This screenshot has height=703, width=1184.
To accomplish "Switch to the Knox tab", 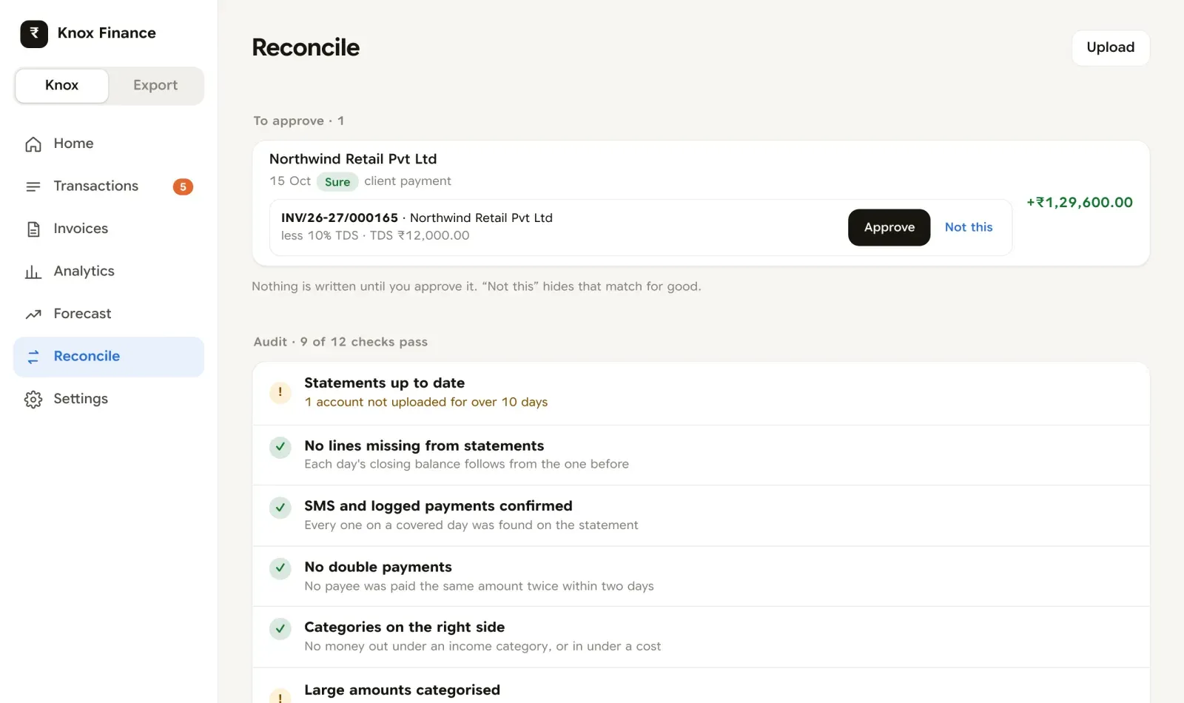I will pyautogui.click(x=62, y=85).
